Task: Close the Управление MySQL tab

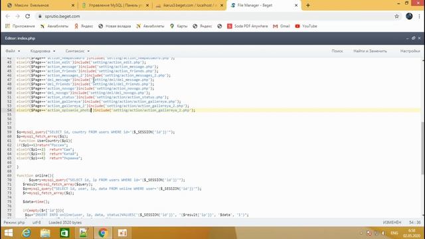Action: [x=147, y=5]
